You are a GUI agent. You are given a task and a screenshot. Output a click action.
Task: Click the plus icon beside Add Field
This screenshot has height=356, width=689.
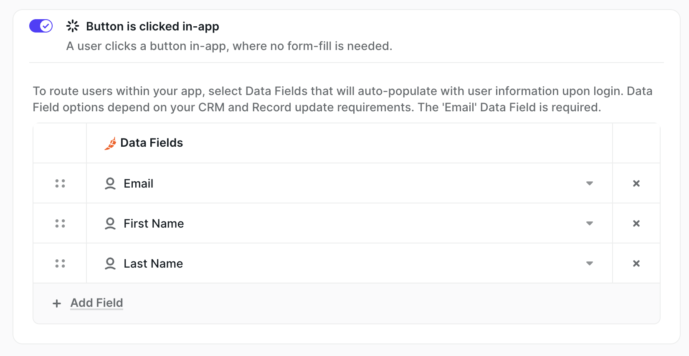point(57,303)
